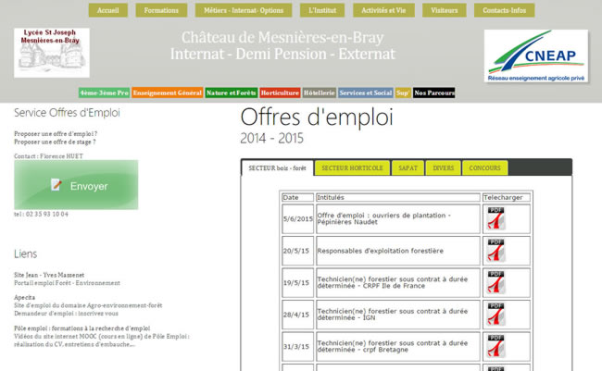This screenshot has height=371, width=602.
Task: Click the date cell 5/6/2015
Action: pos(298,219)
